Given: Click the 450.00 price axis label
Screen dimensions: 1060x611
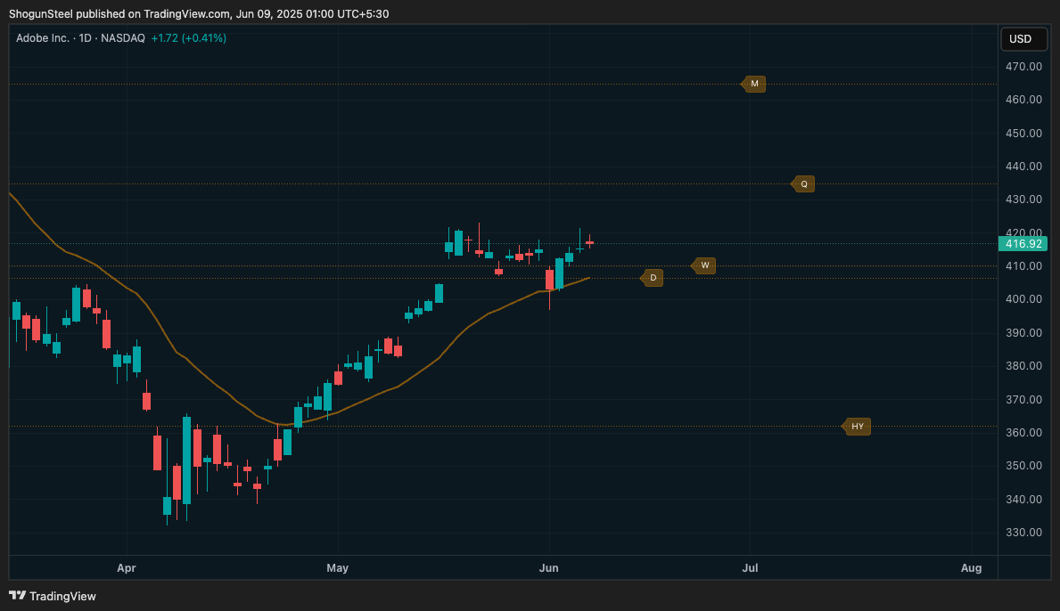Looking at the screenshot, I should point(1023,133).
